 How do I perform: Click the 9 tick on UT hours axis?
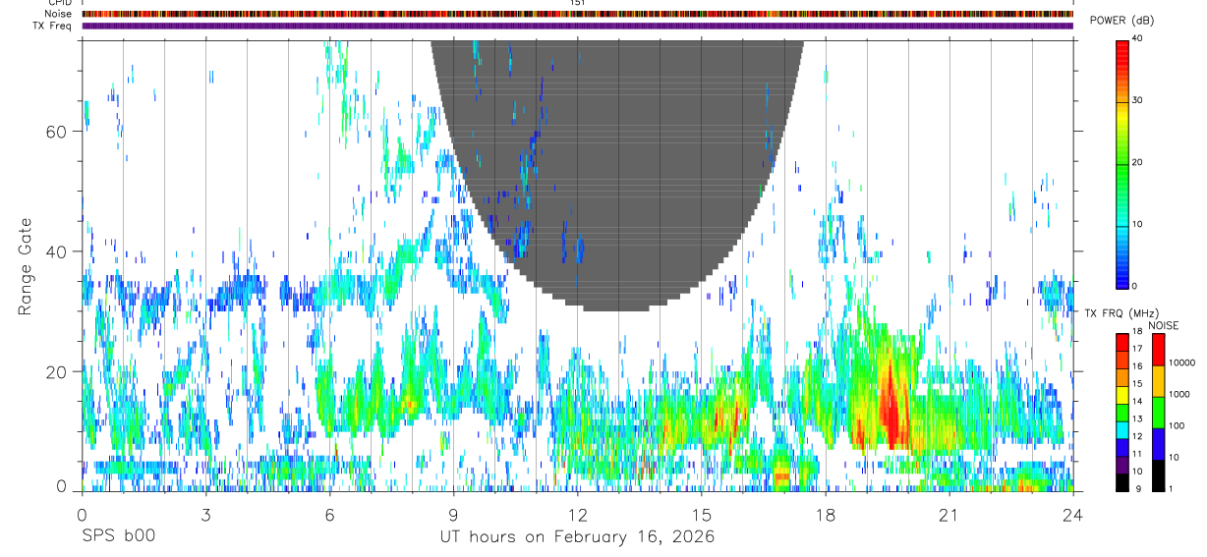click(x=453, y=514)
